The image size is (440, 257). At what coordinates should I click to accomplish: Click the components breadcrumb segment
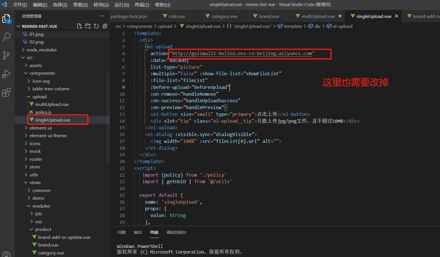pyautogui.click(x=139, y=26)
